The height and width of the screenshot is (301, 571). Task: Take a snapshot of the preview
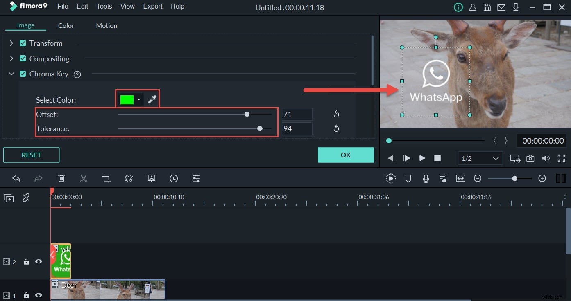530,158
